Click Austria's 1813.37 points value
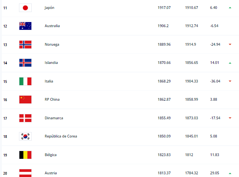The width and height of the screenshot is (239, 177). (164, 173)
